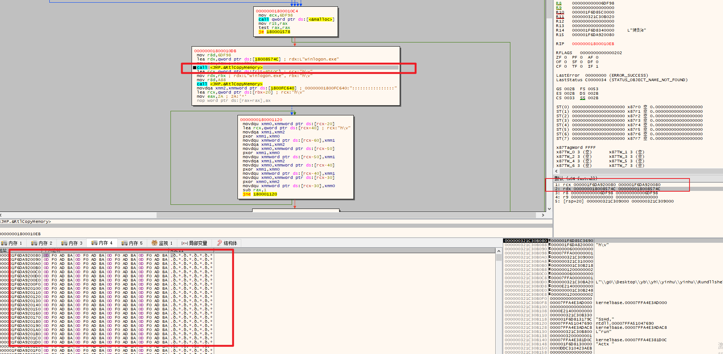Select the active 内存 4 dump tab
The image size is (723, 354).
tap(102, 243)
